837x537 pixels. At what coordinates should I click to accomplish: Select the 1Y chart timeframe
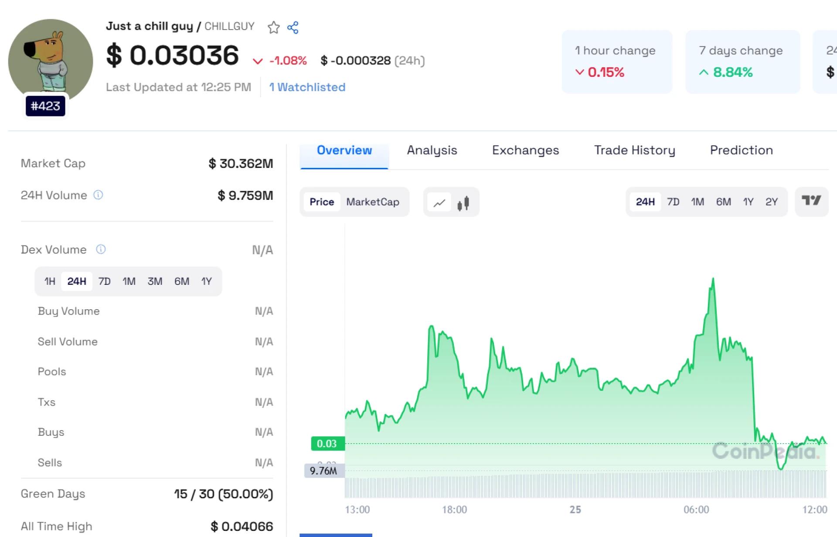tap(748, 202)
